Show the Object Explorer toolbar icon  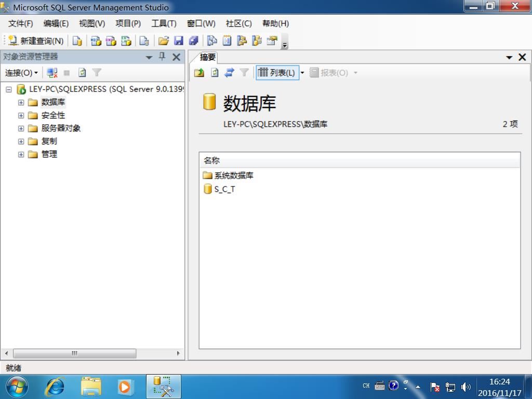tap(242, 41)
